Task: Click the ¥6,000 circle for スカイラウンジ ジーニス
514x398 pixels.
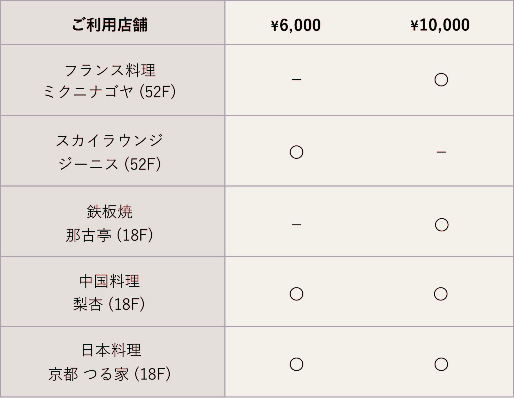Action: pyautogui.click(x=296, y=152)
